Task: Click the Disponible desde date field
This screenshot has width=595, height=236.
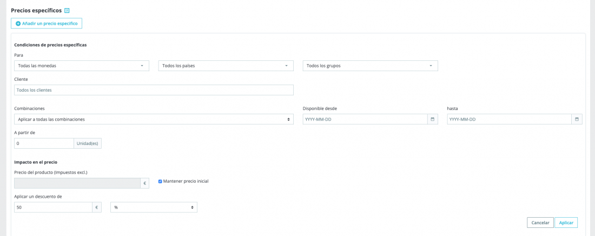Action: (x=365, y=119)
